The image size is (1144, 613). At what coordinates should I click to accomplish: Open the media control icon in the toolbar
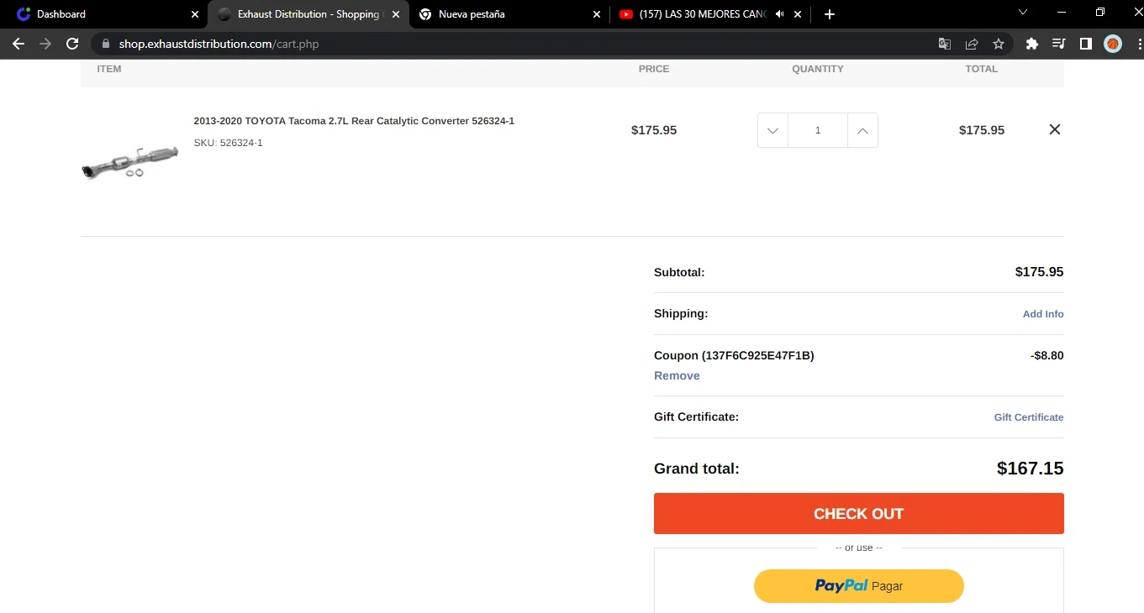tap(1059, 44)
